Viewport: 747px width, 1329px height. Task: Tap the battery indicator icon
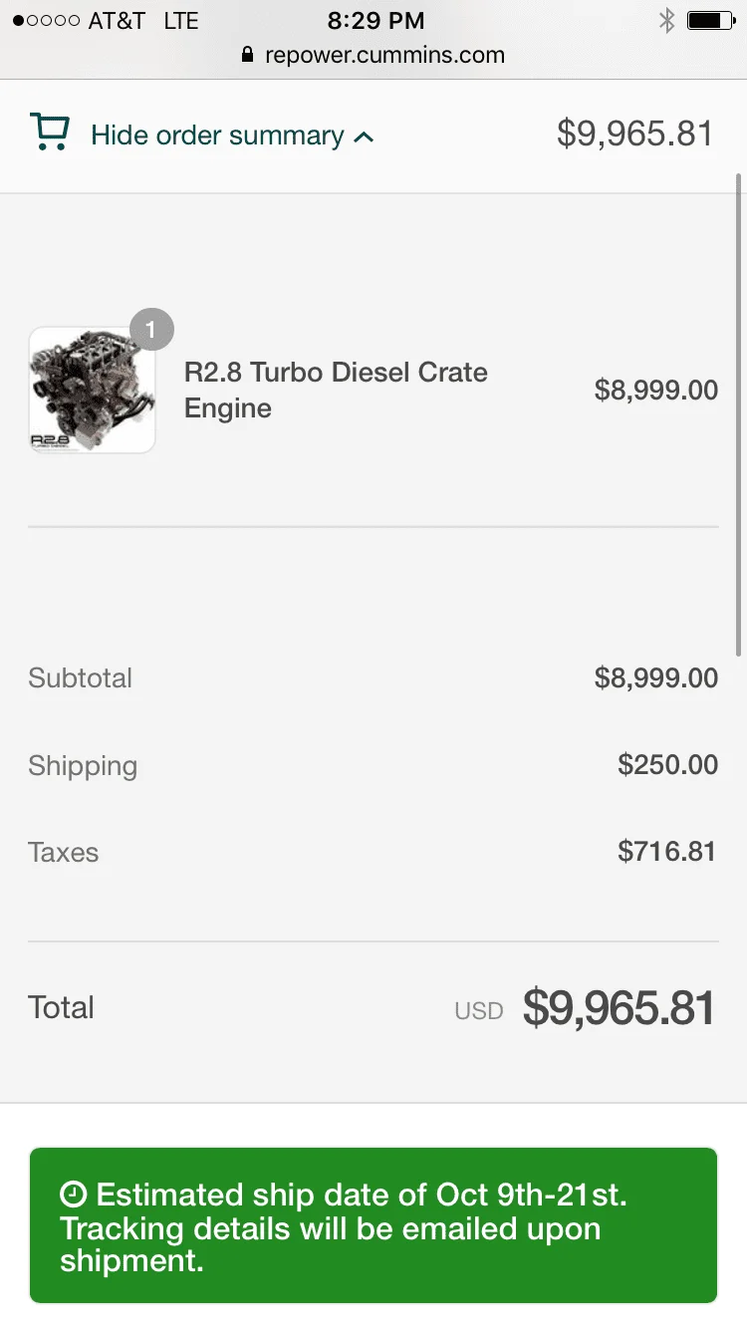710,20
